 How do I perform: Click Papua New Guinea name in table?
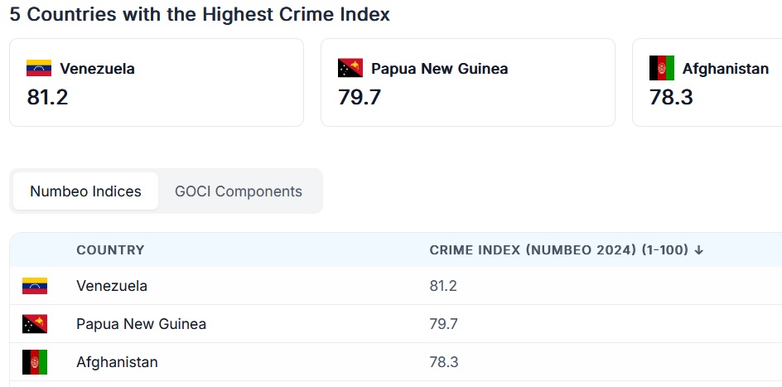click(x=141, y=324)
